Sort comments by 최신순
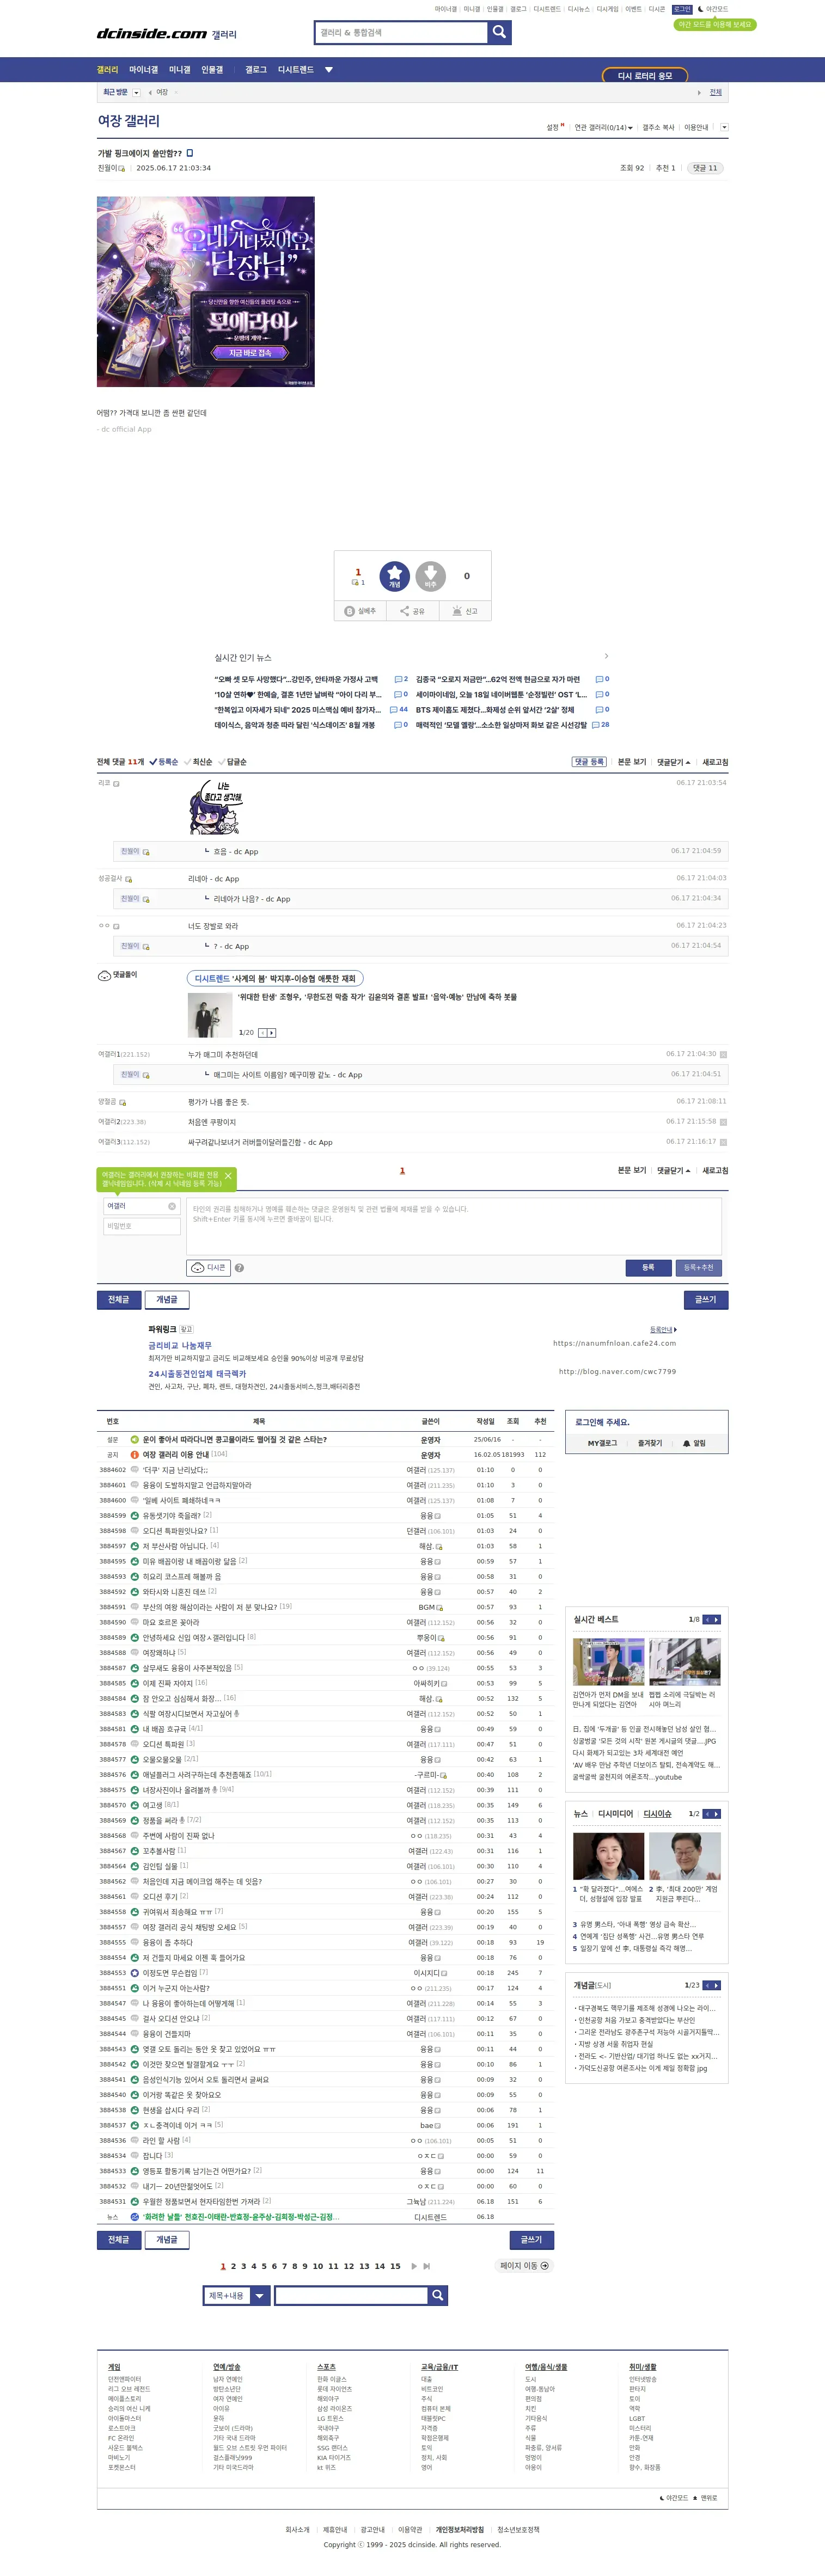 coord(198,762)
